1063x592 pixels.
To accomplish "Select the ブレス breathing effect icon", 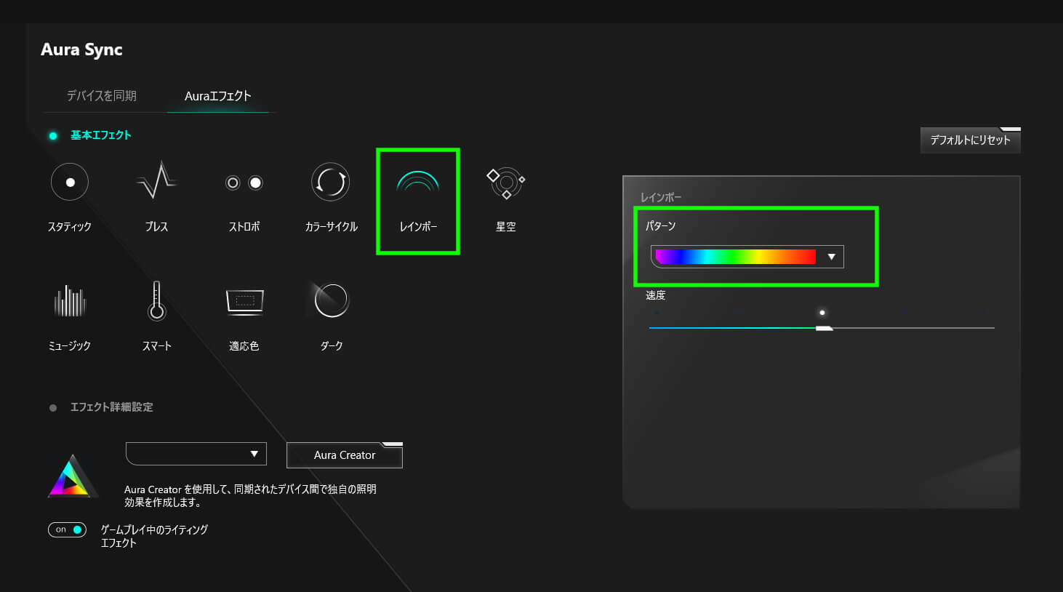I will click(x=156, y=181).
